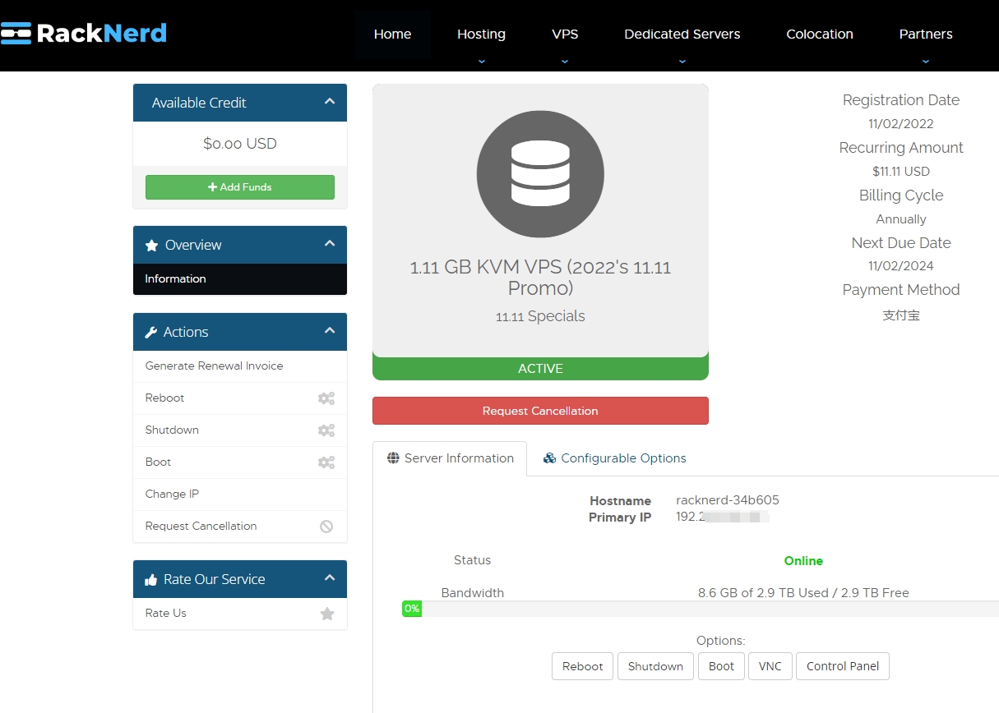Open the Dedicated Servers dropdown menu
This screenshot has height=713, width=999.
click(682, 34)
